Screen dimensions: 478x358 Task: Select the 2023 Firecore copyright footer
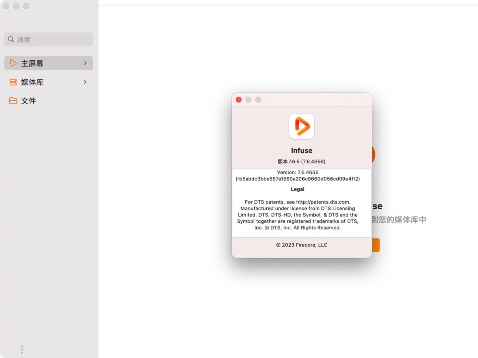301,245
